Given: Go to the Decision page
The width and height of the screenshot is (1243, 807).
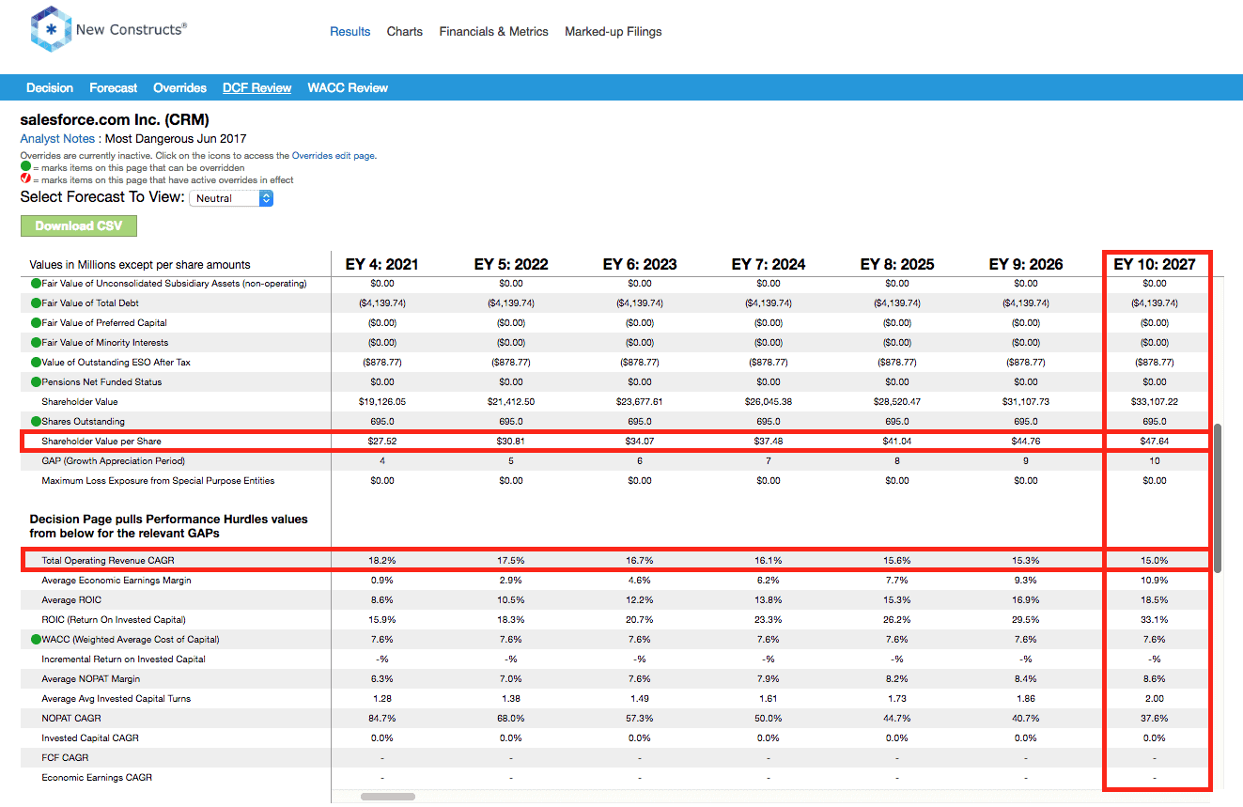Looking at the screenshot, I should tap(50, 87).
